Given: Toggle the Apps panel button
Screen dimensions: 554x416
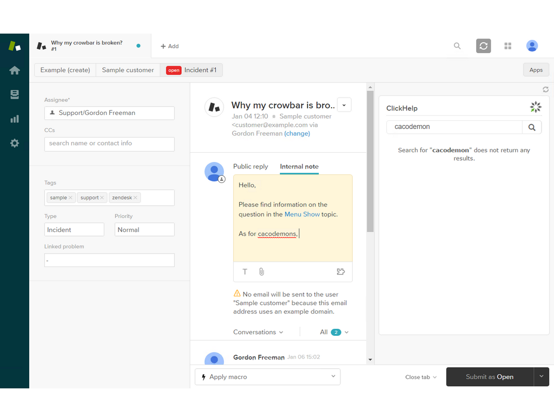Looking at the screenshot, I should [x=536, y=70].
